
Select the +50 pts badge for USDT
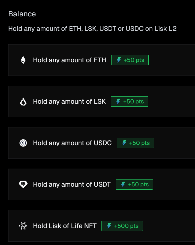134,184
